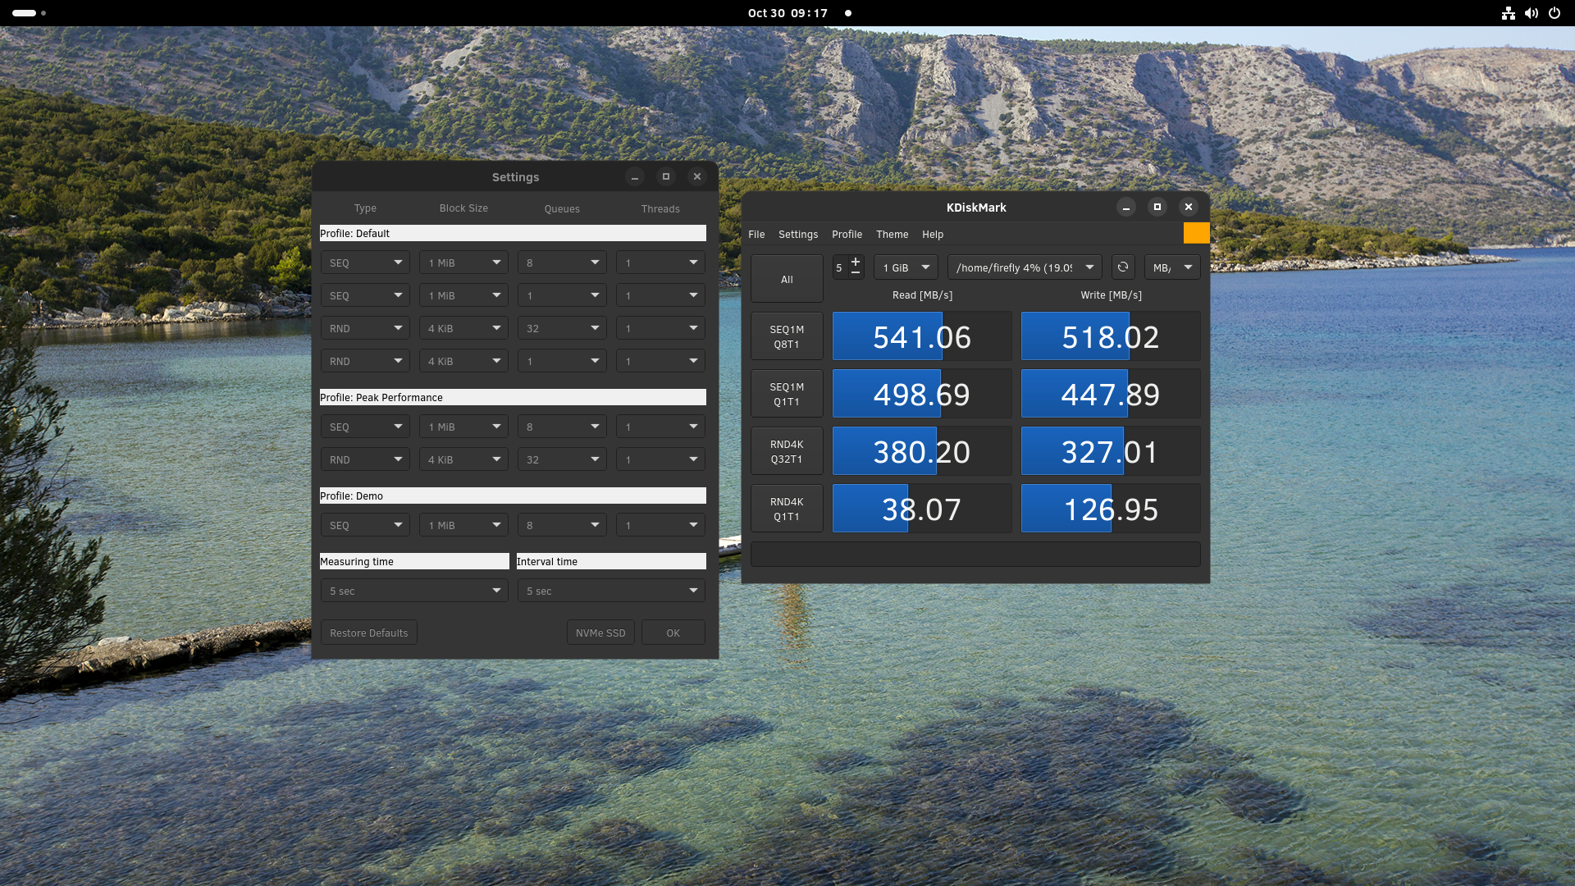Click the increment stepper for test count
Screen dimensions: 1575x886
[856, 261]
